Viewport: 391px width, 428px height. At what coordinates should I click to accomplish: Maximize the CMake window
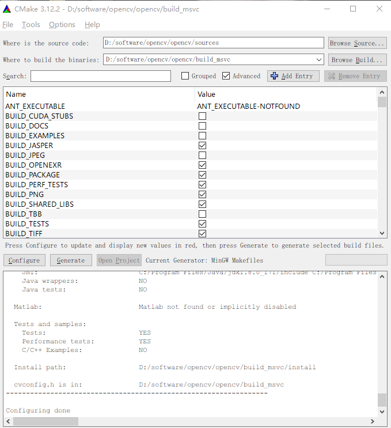click(353, 9)
